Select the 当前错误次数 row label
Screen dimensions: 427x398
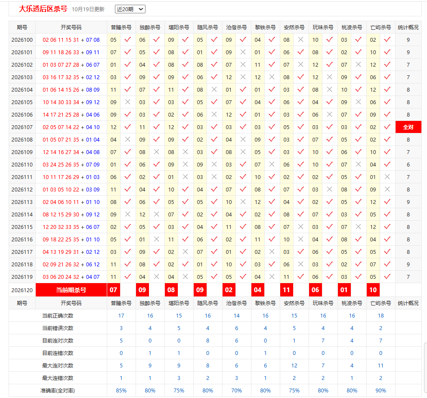(x=58, y=328)
